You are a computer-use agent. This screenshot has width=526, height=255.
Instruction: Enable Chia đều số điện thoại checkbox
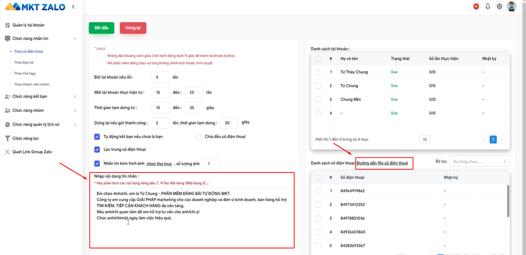click(x=198, y=137)
